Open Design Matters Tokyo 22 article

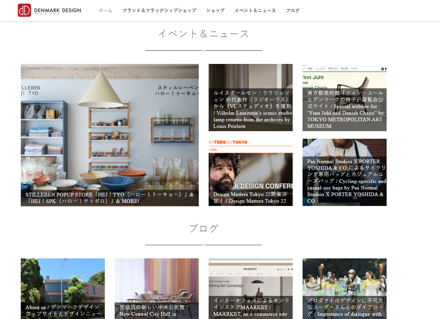pyautogui.click(x=250, y=172)
